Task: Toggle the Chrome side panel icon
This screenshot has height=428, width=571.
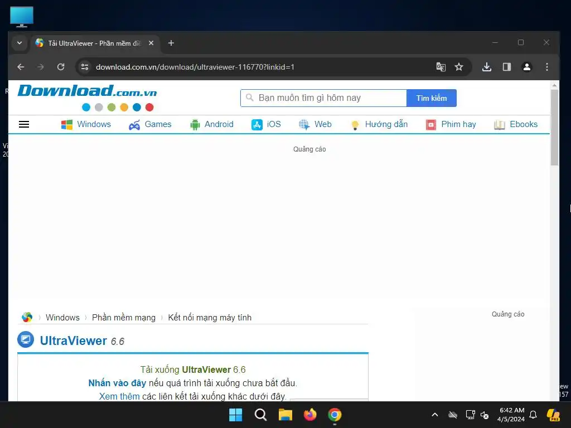Action: coord(506,67)
